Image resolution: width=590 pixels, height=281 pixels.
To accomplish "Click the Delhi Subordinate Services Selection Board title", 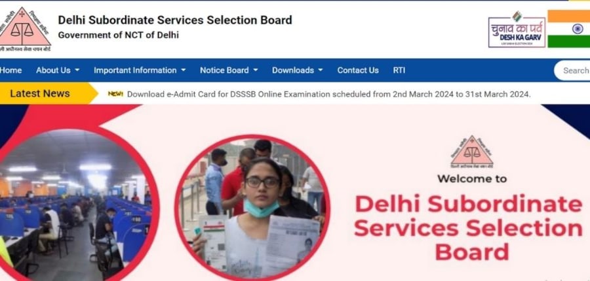I will click(175, 20).
